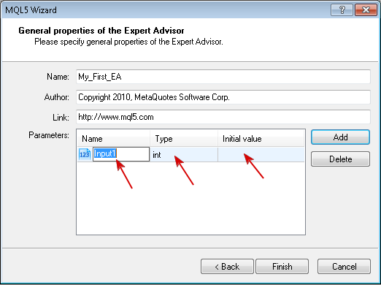Click into the Name field My_First_EA
381x285 pixels.
pyautogui.click(x=223, y=77)
